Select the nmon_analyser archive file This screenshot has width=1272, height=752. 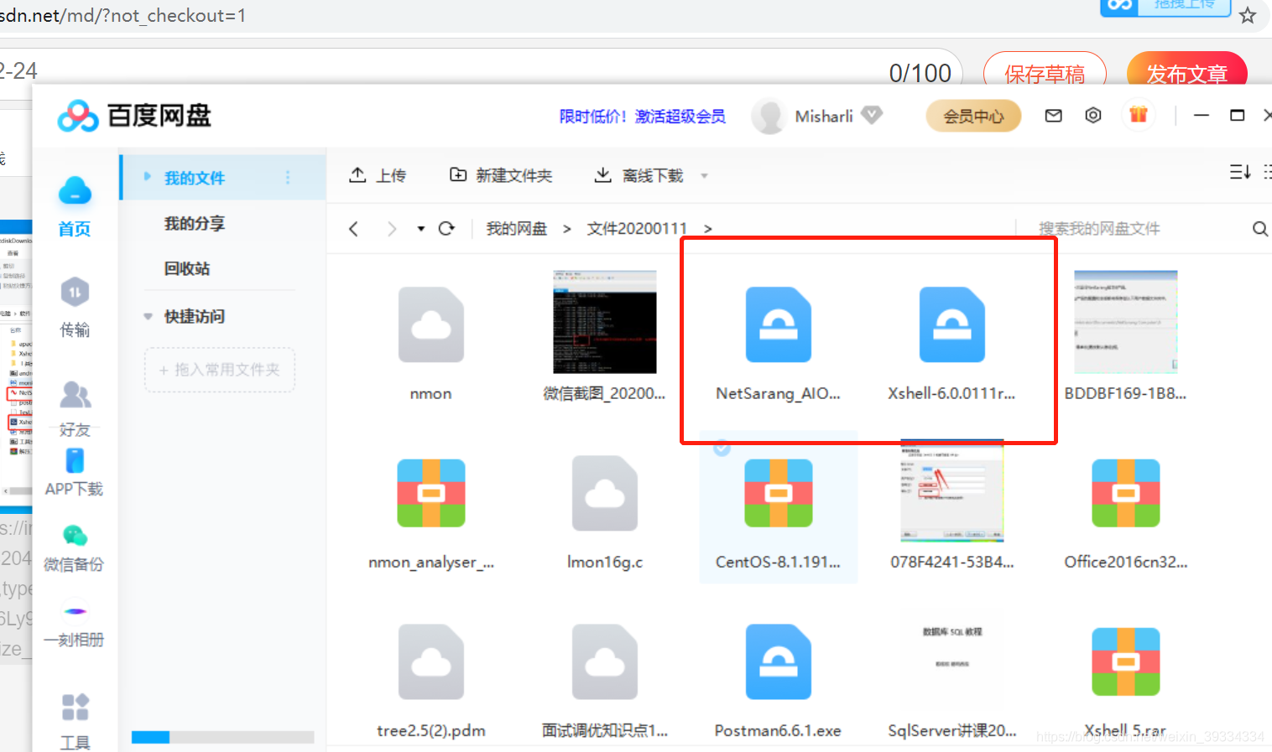point(431,493)
